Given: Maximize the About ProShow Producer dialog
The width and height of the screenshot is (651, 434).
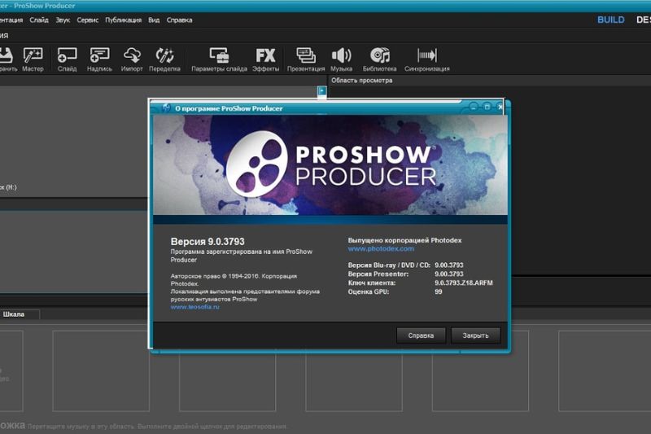Looking at the screenshot, I should click(x=487, y=107).
